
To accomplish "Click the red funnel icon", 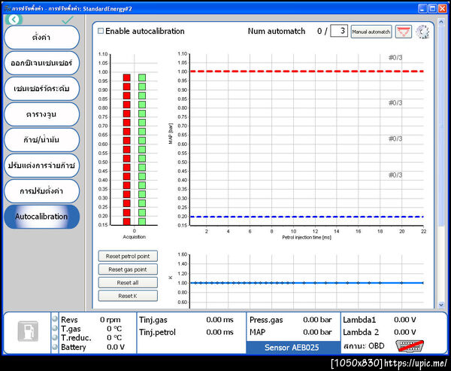I will [403, 32].
